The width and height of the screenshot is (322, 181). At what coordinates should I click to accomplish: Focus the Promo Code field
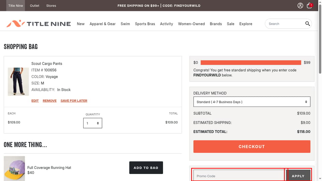point(239,175)
